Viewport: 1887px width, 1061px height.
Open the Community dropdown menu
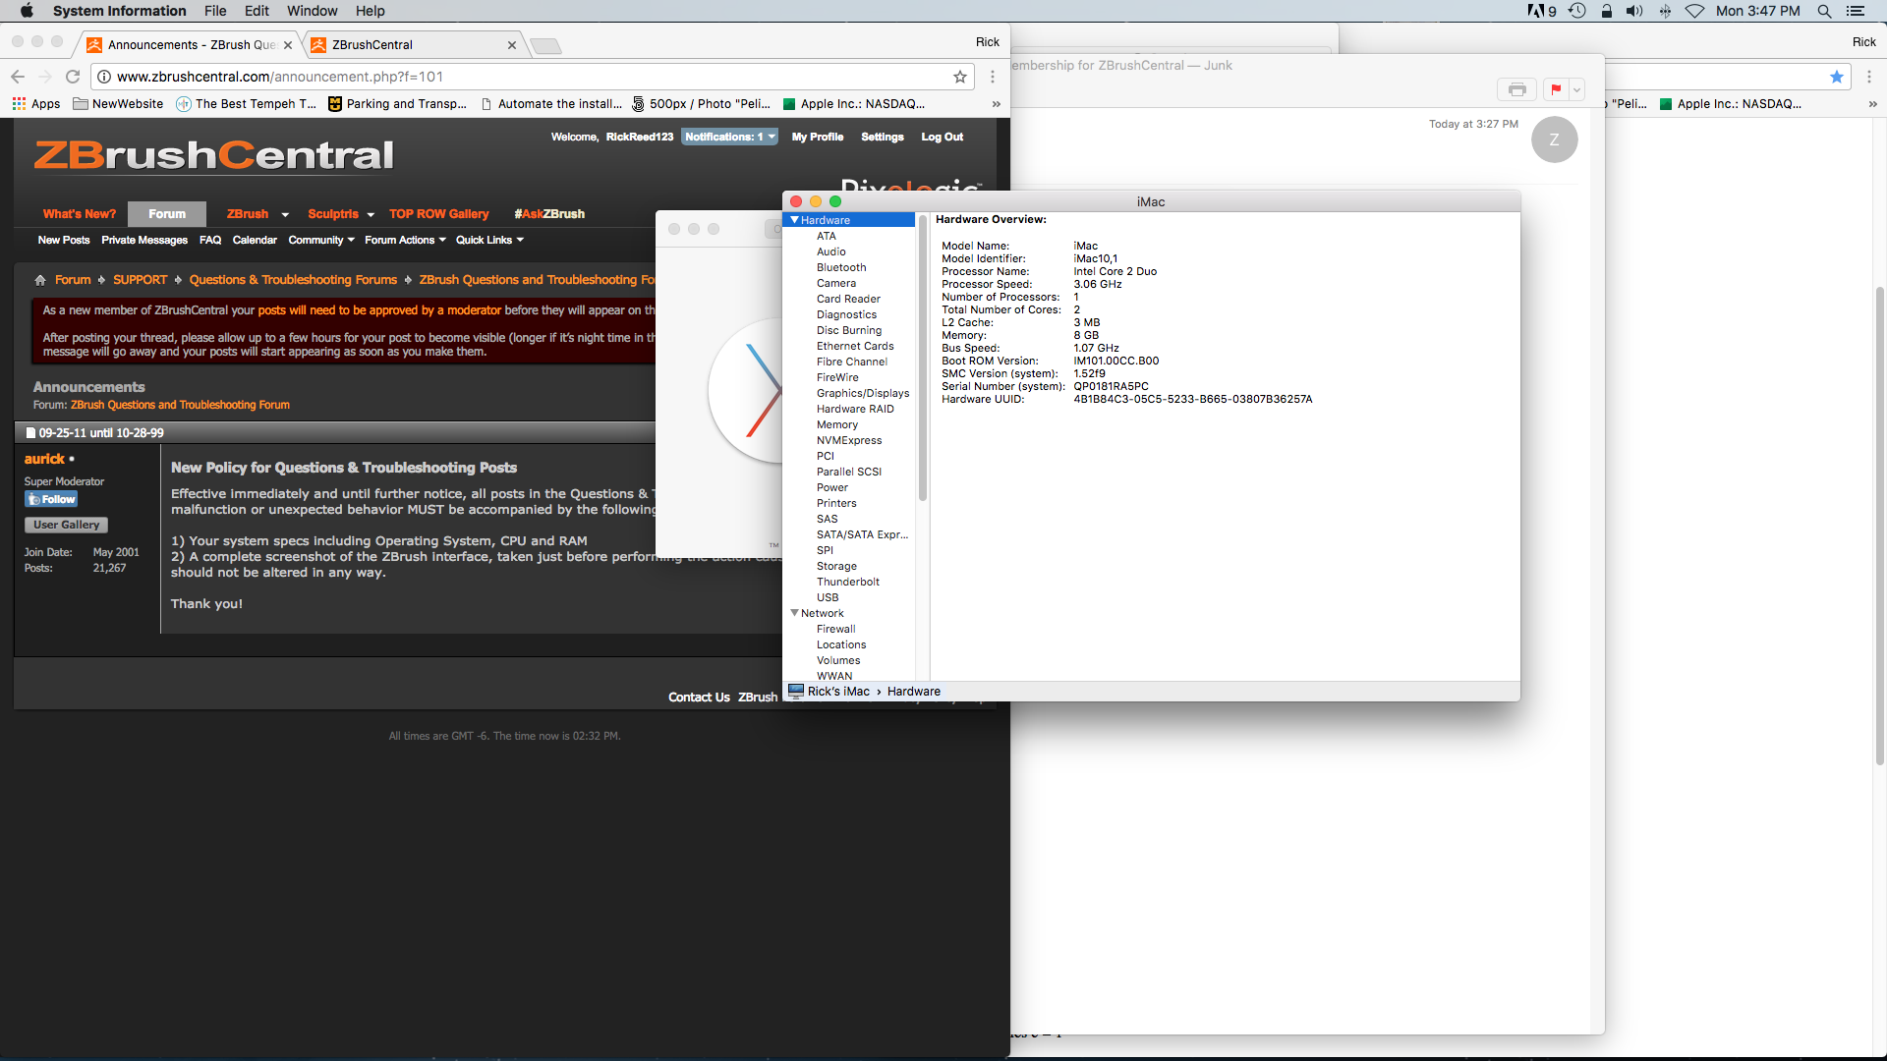tap(321, 240)
